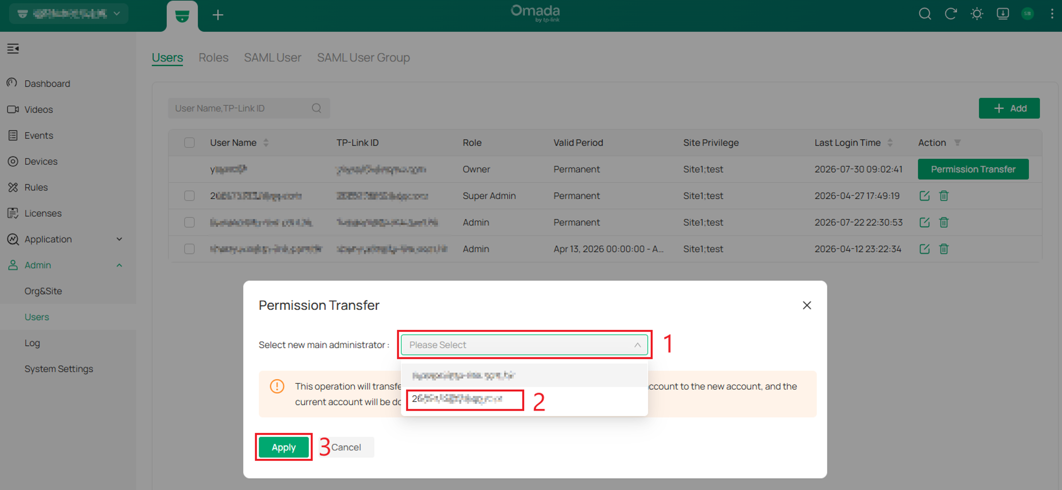Collapse the sidebar with the menu icon

click(x=13, y=49)
